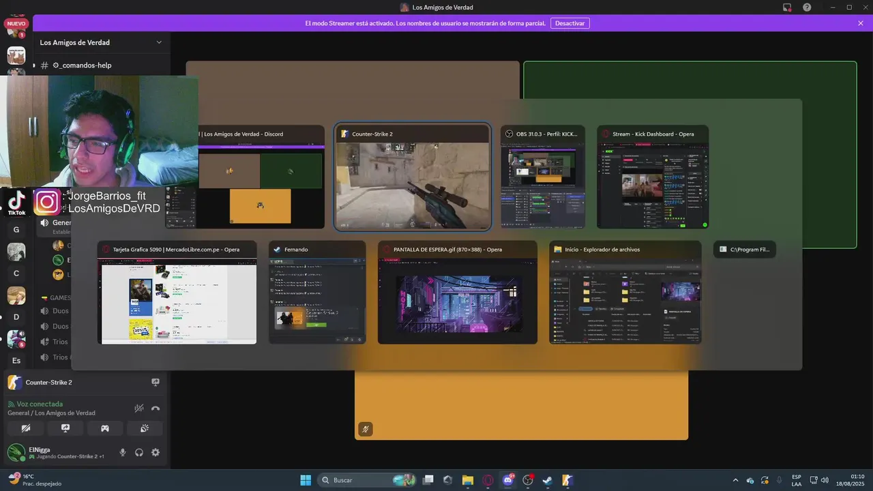Image resolution: width=873 pixels, height=491 pixels.
Task: Open ESP LAA keyboard language selector
Action: point(797,480)
